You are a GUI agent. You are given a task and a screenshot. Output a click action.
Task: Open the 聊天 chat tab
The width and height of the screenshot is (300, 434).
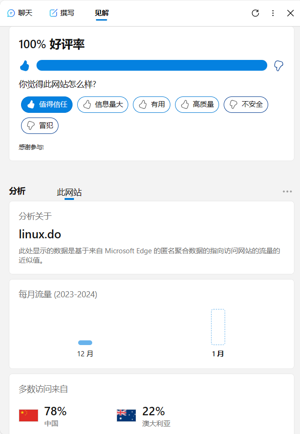tap(20, 13)
